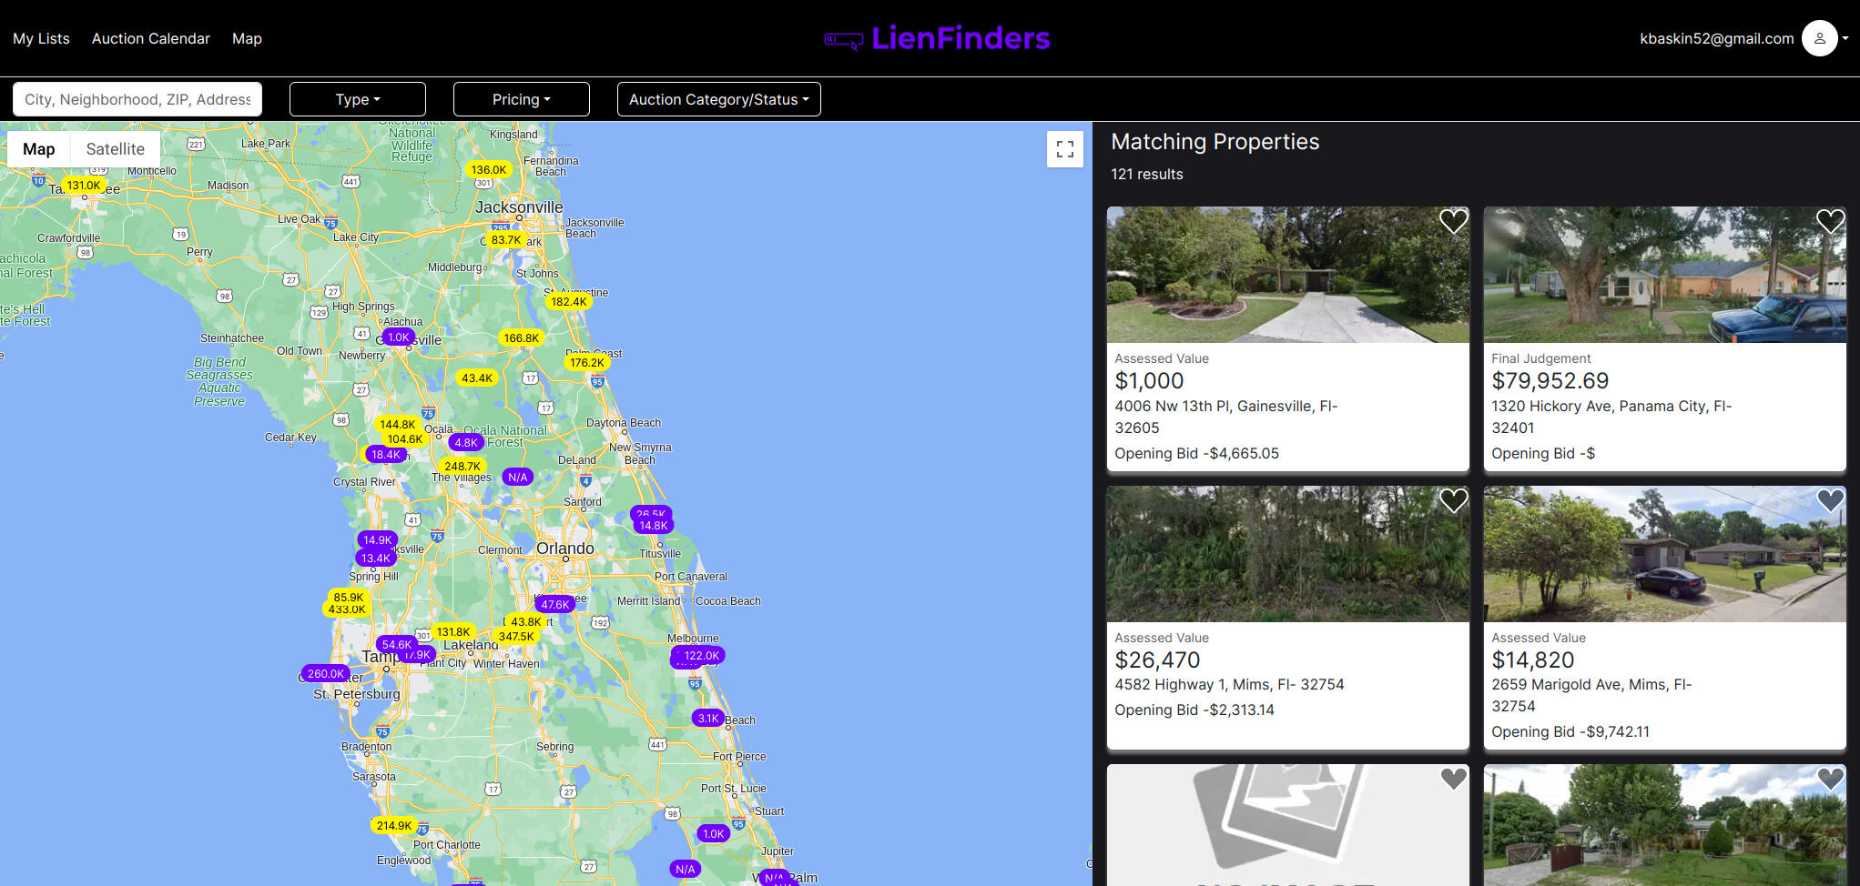Open the Auction Calendar page

150,38
